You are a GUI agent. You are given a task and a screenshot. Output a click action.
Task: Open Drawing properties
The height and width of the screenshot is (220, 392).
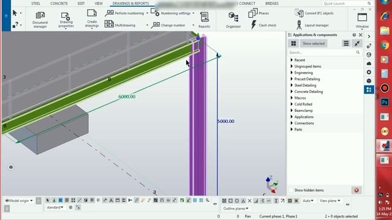pos(66,20)
